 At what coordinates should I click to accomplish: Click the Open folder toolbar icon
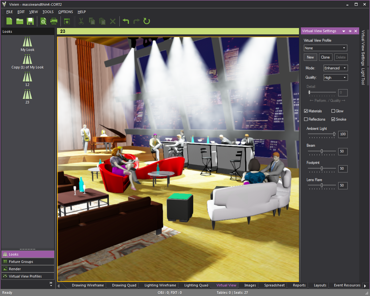pos(20,21)
